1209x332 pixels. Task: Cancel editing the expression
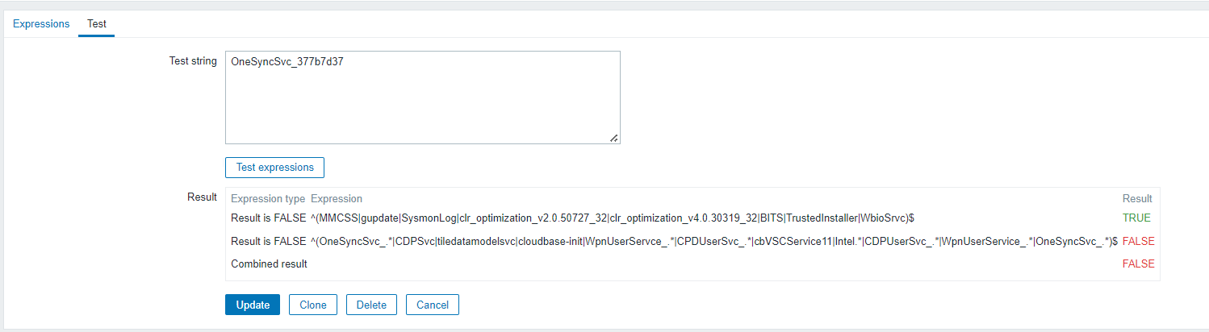tap(433, 305)
